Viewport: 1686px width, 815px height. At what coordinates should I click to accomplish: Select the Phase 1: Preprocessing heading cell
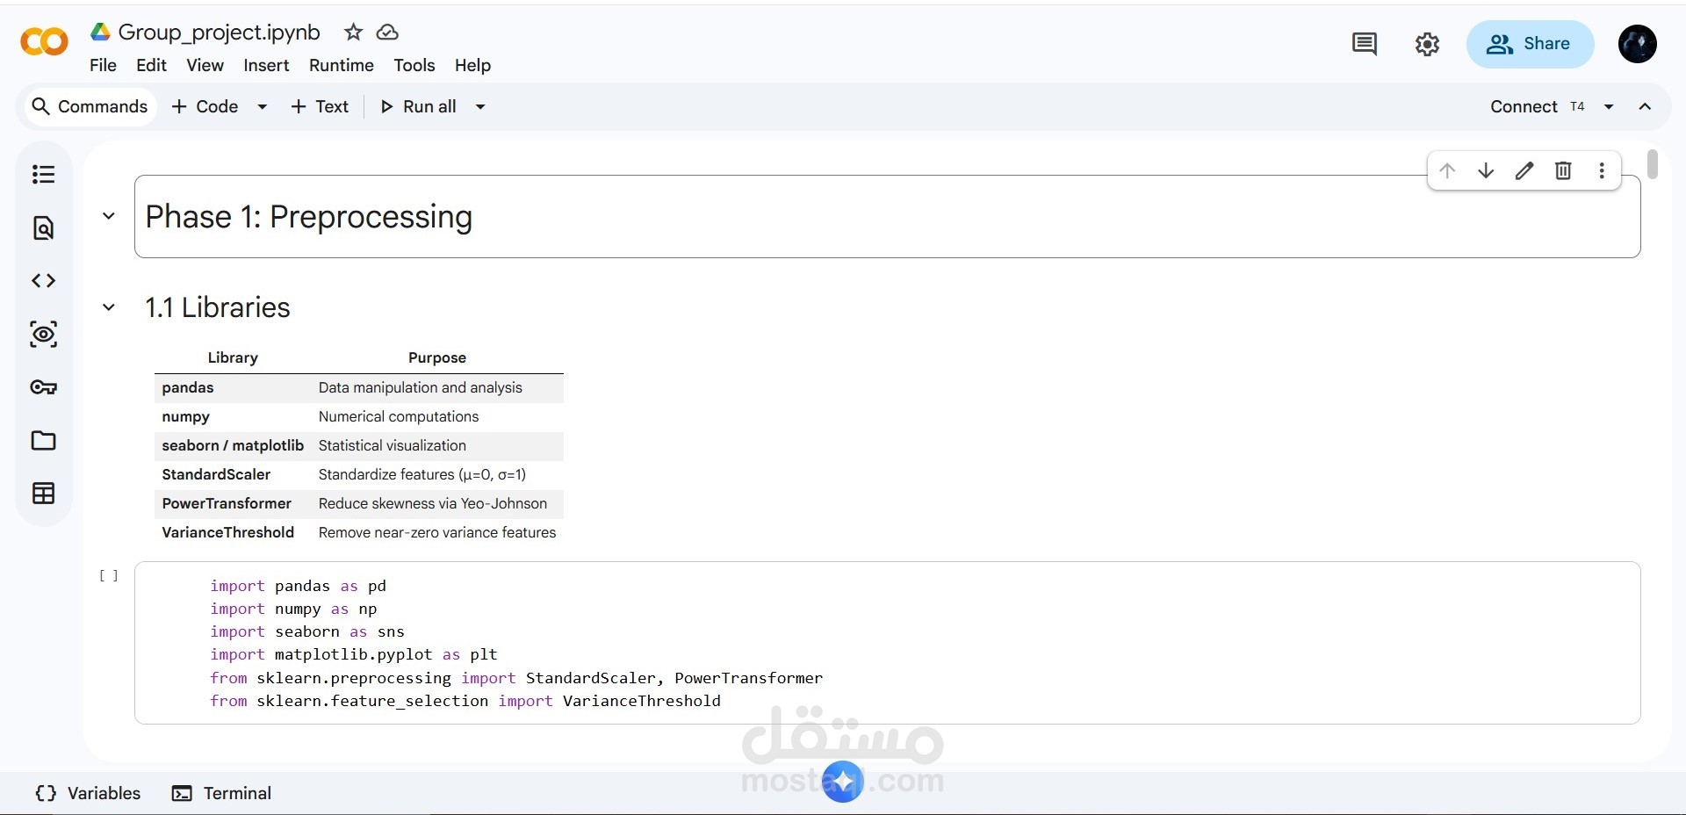[887, 216]
